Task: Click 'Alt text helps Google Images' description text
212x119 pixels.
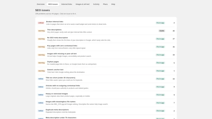Action: [69, 56]
